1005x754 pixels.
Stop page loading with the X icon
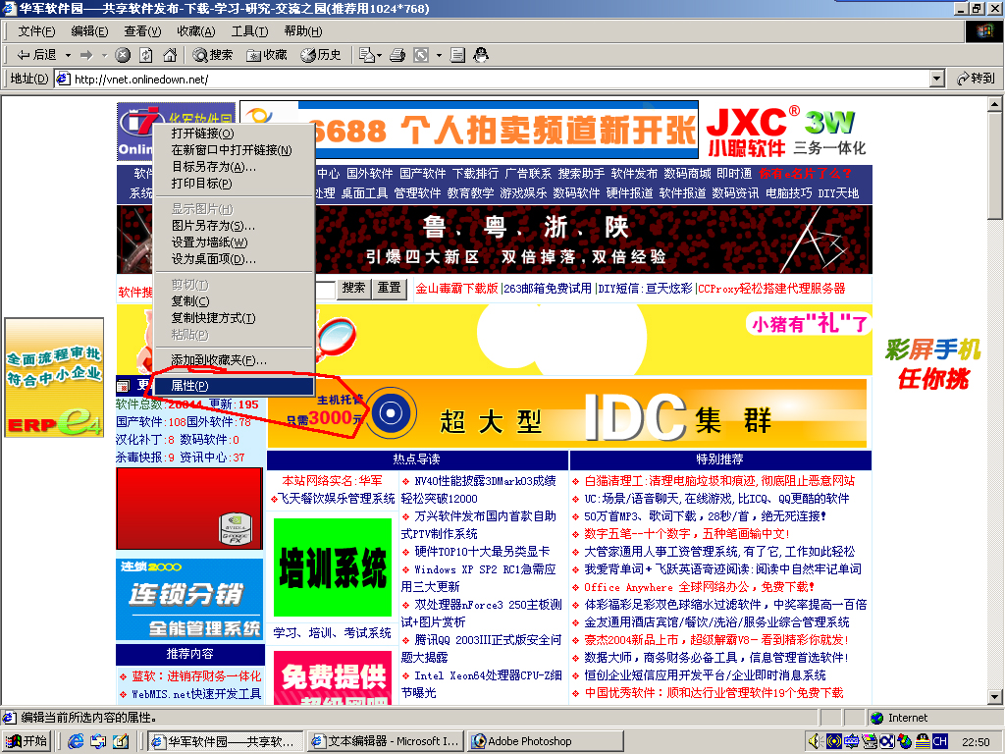pos(123,55)
